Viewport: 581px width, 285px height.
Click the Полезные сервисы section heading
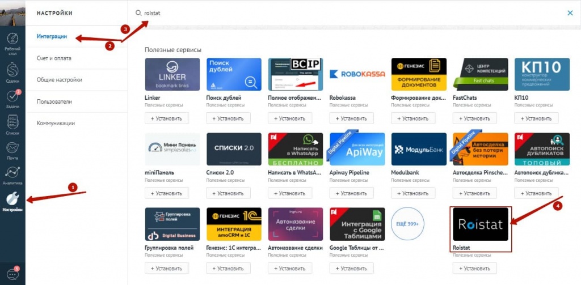[173, 50]
